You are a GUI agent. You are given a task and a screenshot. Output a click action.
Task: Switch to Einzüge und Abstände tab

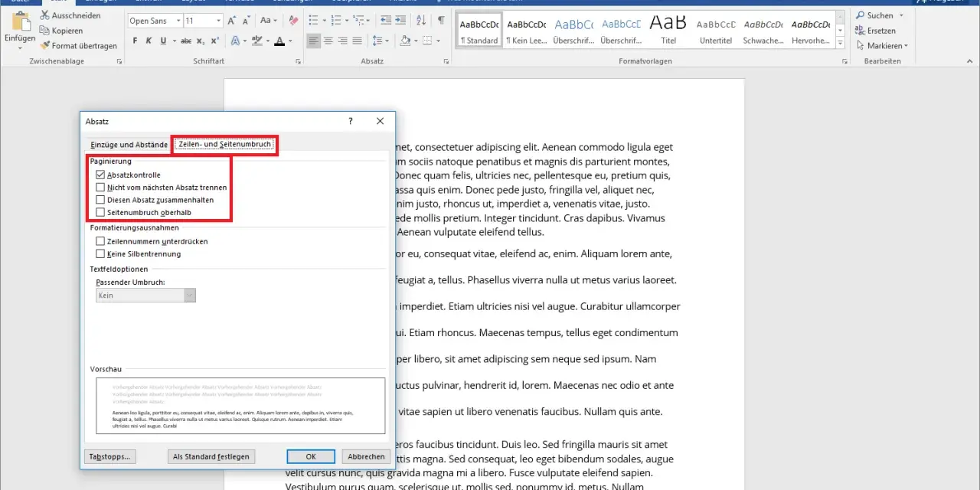(129, 144)
